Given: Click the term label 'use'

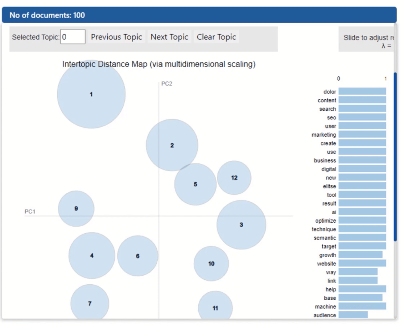Looking at the screenshot, I should [331, 152].
